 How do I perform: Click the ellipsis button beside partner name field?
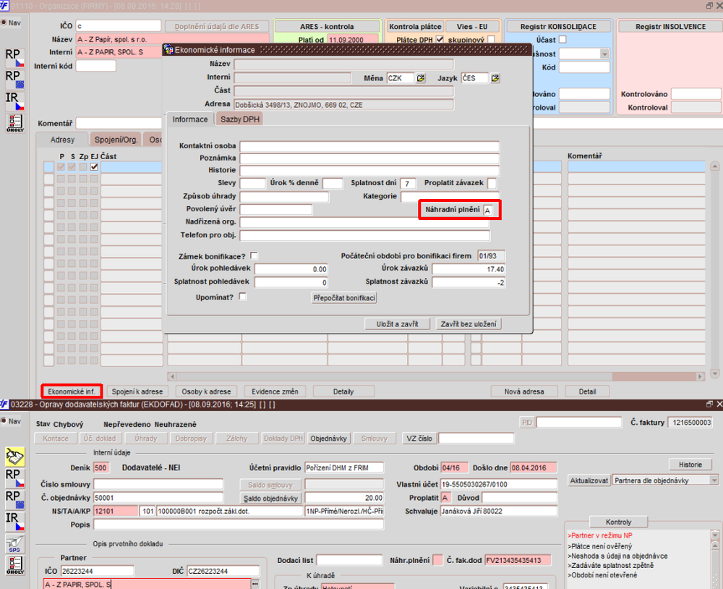click(255, 584)
